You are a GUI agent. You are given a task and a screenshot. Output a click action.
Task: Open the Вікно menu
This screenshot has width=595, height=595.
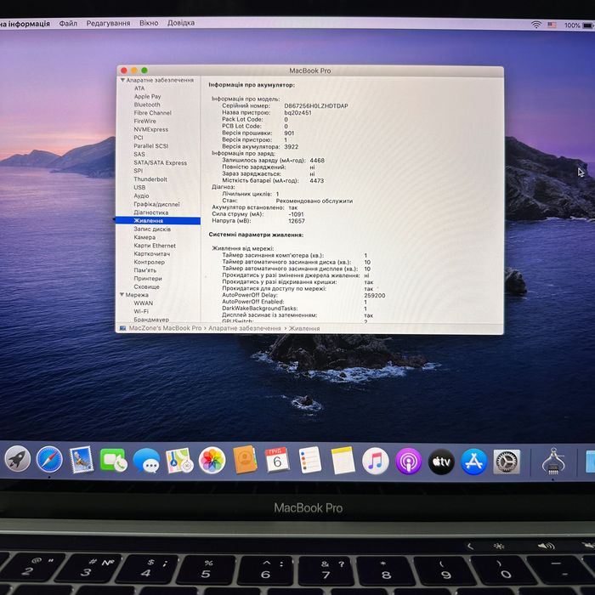(x=149, y=23)
